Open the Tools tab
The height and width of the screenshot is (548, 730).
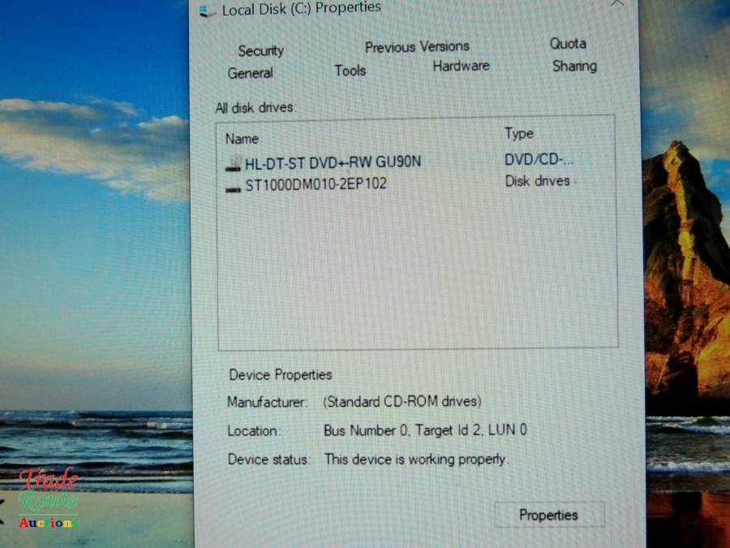(x=350, y=71)
